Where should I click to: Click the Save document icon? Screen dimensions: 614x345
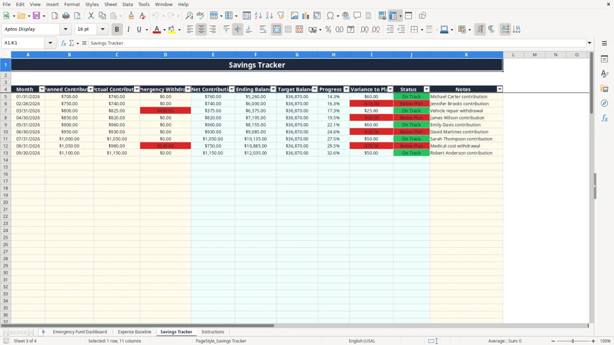(x=36, y=16)
